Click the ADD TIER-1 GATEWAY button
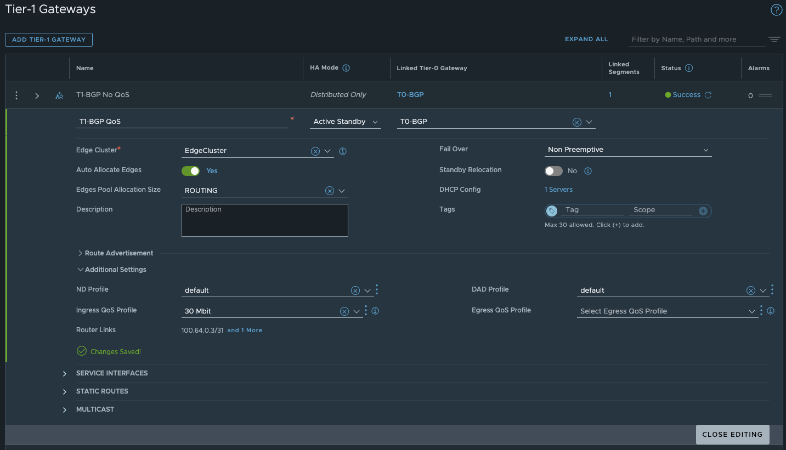This screenshot has width=786, height=450. (x=48, y=39)
